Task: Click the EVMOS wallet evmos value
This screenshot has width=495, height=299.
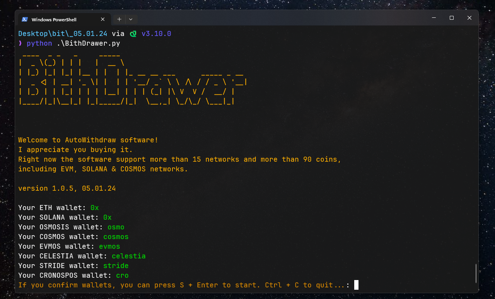Action: 109,246
